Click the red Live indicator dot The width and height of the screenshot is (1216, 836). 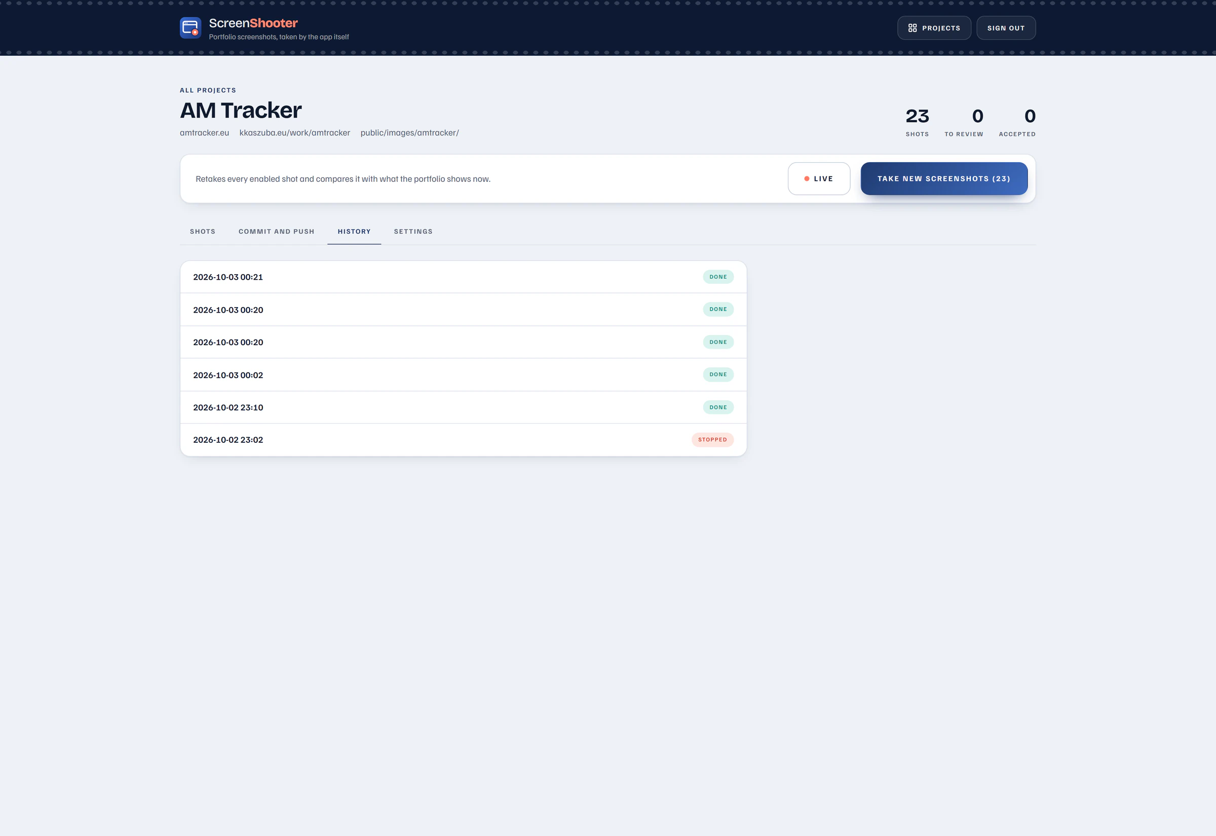coord(807,179)
